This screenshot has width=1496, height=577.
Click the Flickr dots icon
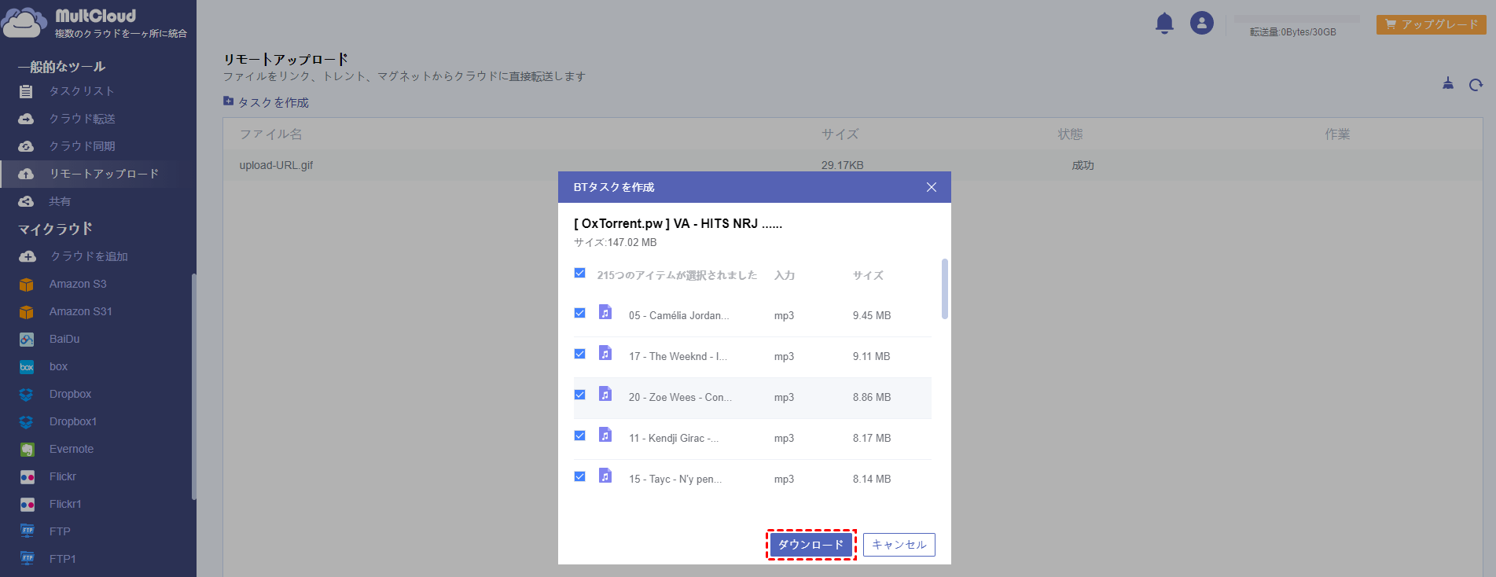[27, 477]
